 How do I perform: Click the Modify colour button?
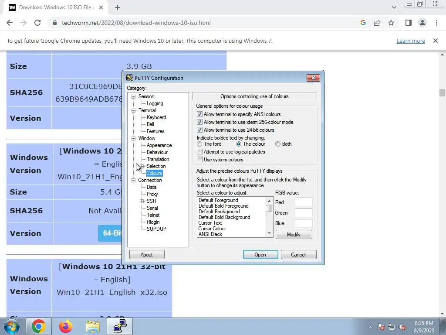[x=294, y=234]
